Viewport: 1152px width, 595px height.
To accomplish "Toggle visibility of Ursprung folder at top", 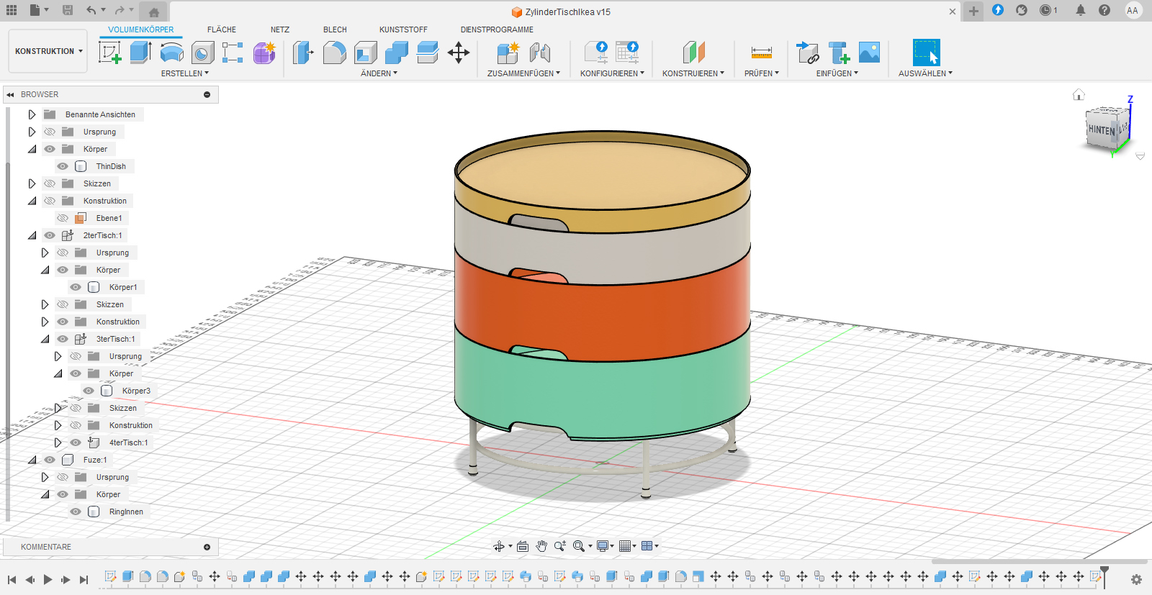I will [x=50, y=132].
